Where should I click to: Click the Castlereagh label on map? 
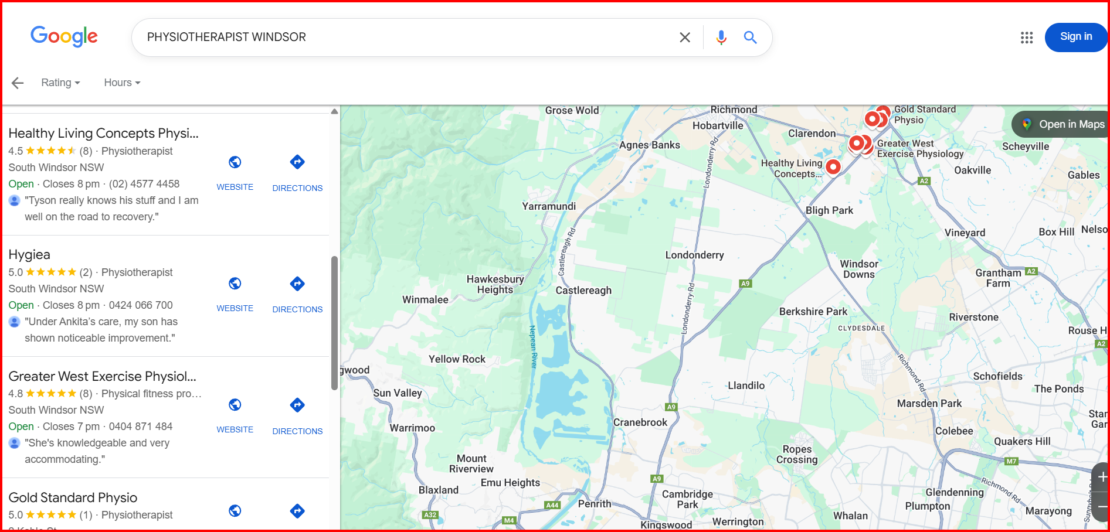pos(583,291)
